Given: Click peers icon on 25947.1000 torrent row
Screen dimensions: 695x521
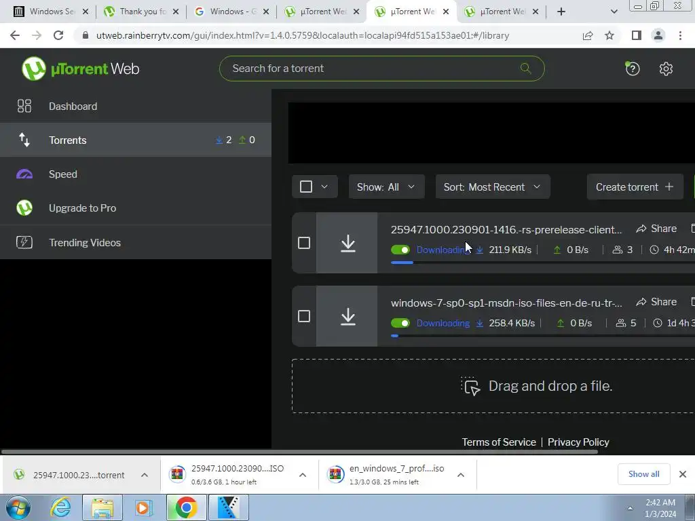Looking at the screenshot, I should [618, 250].
